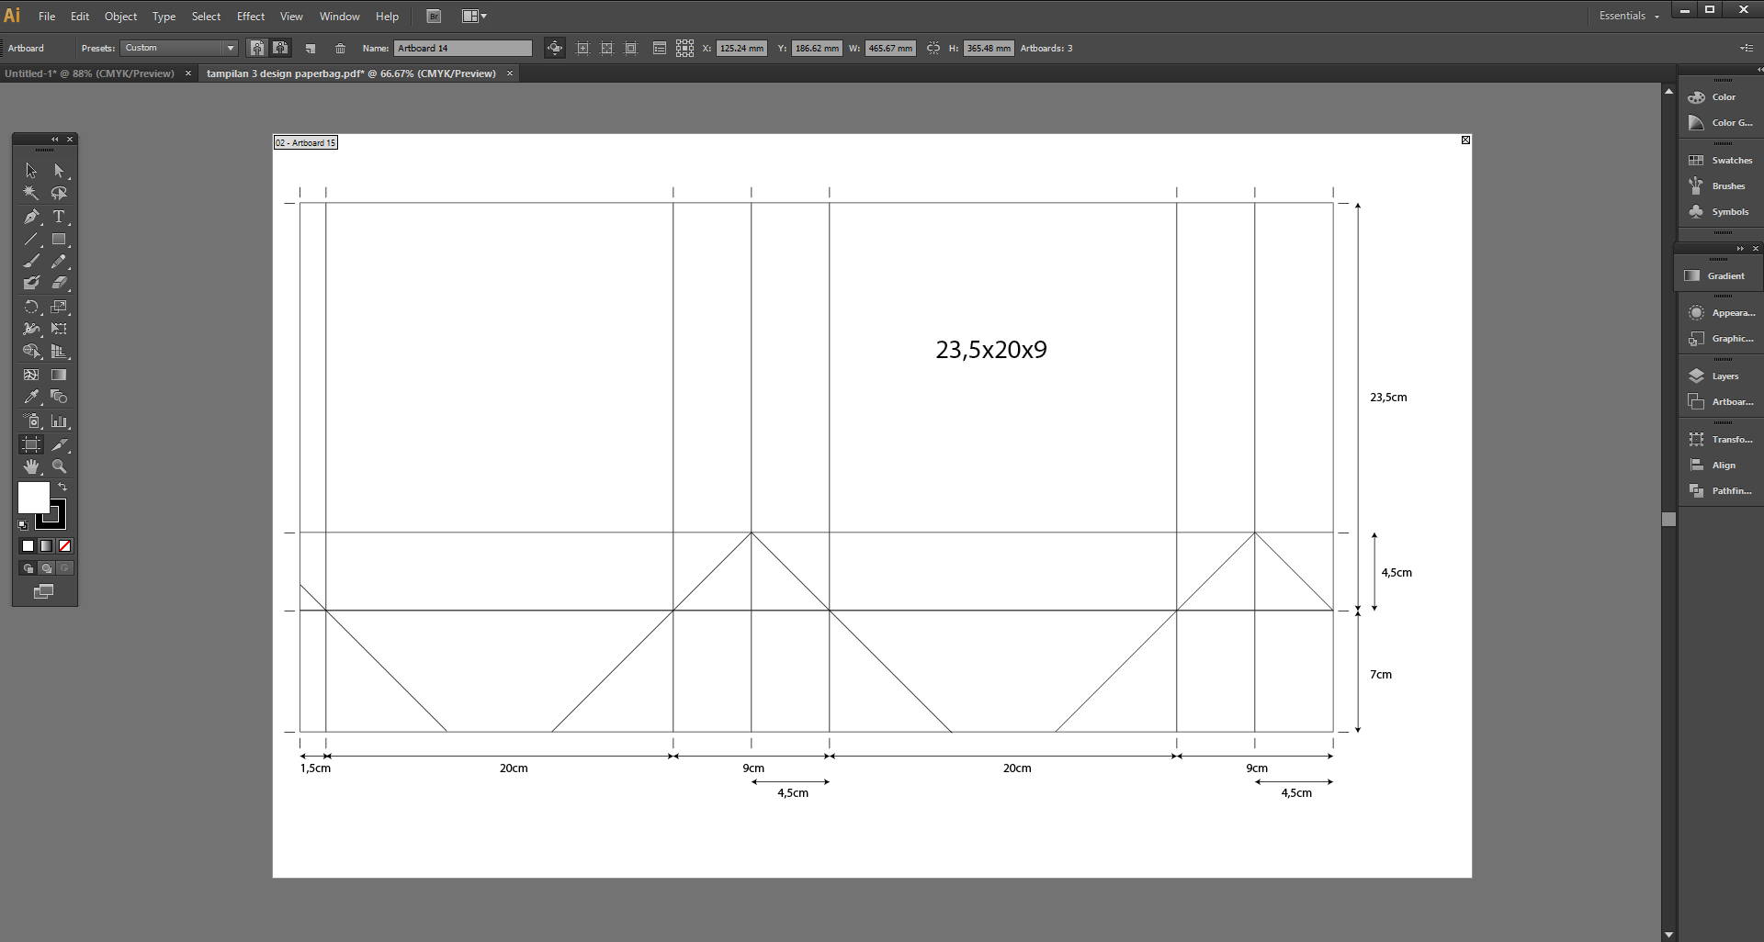Image resolution: width=1764 pixels, height=942 pixels.
Task: Create a New Artboard
Action: tap(311, 49)
